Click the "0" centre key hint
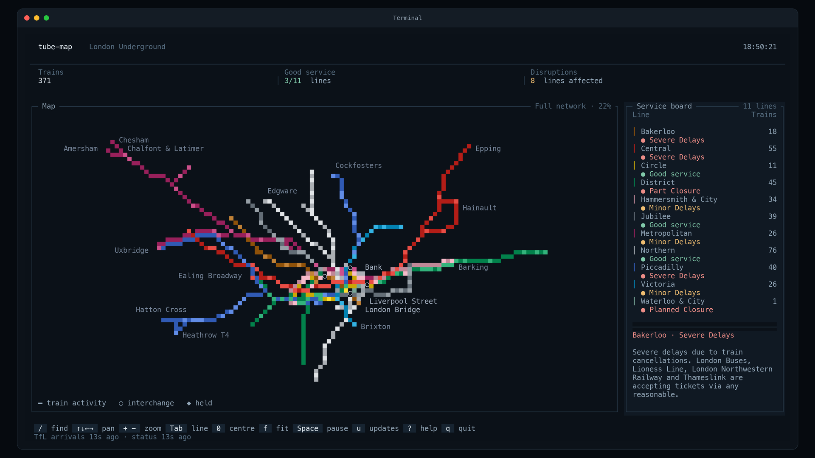Image resolution: width=815 pixels, height=458 pixels. click(x=219, y=428)
